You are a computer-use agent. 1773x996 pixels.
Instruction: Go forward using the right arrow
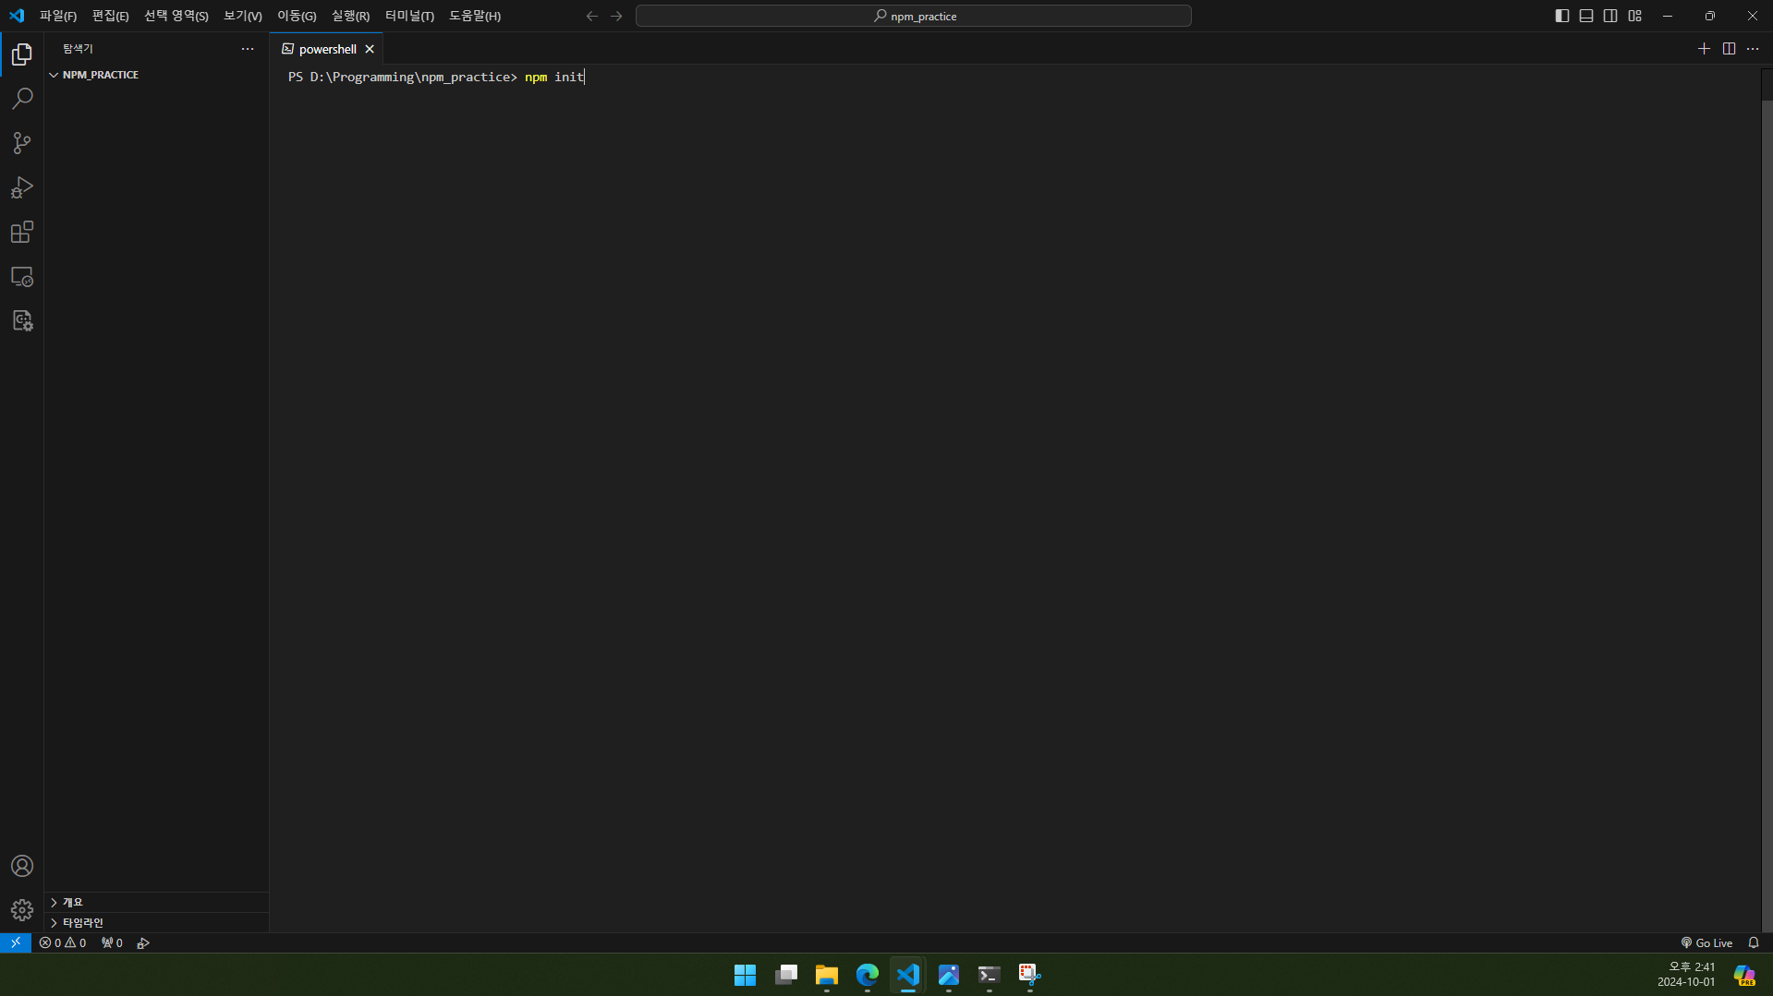coord(616,16)
